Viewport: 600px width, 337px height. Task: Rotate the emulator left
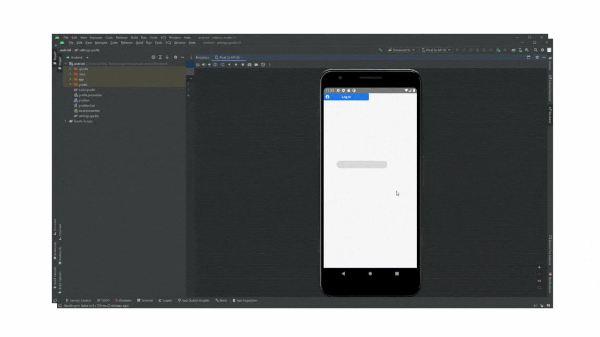(x=216, y=64)
